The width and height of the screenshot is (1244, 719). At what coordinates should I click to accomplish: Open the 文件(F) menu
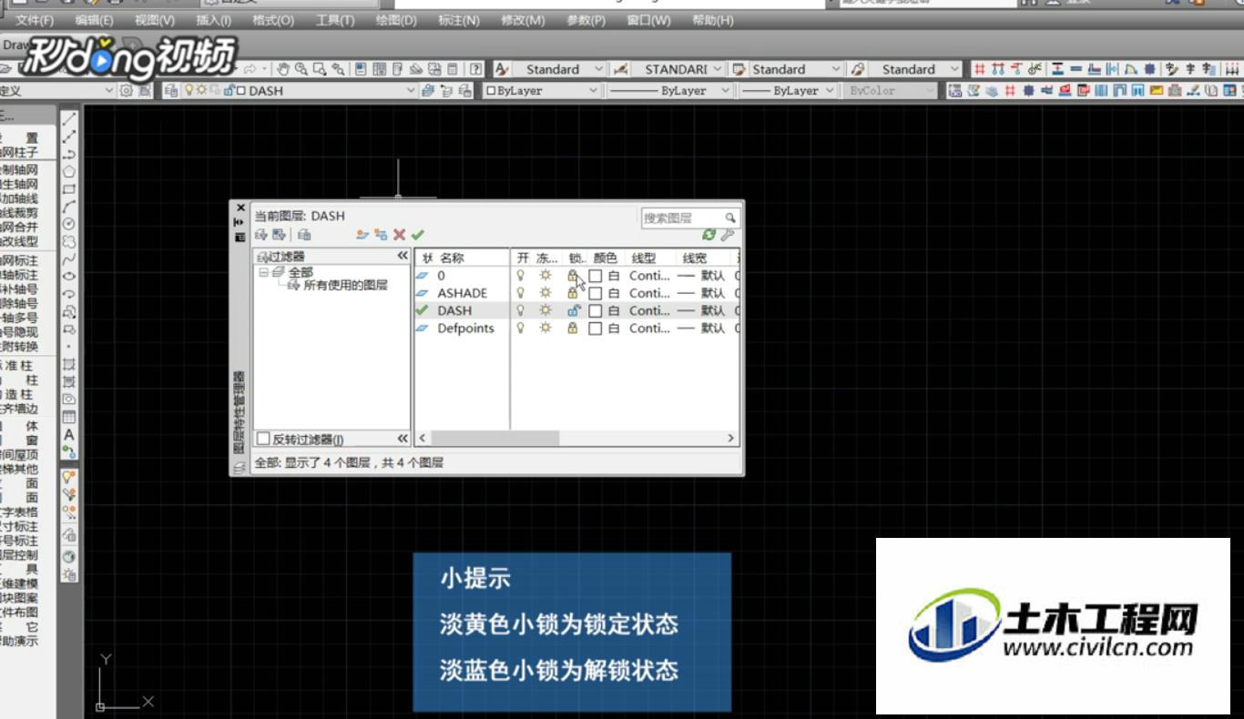point(34,20)
